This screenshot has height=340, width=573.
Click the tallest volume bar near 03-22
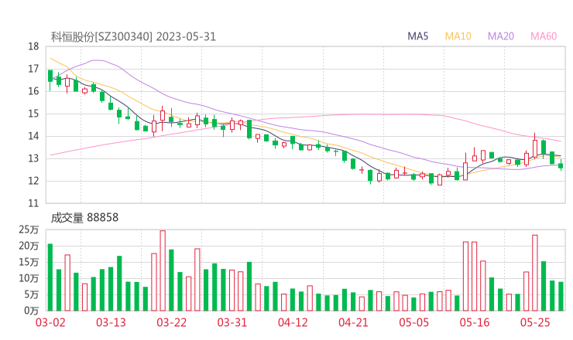point(163,270)
